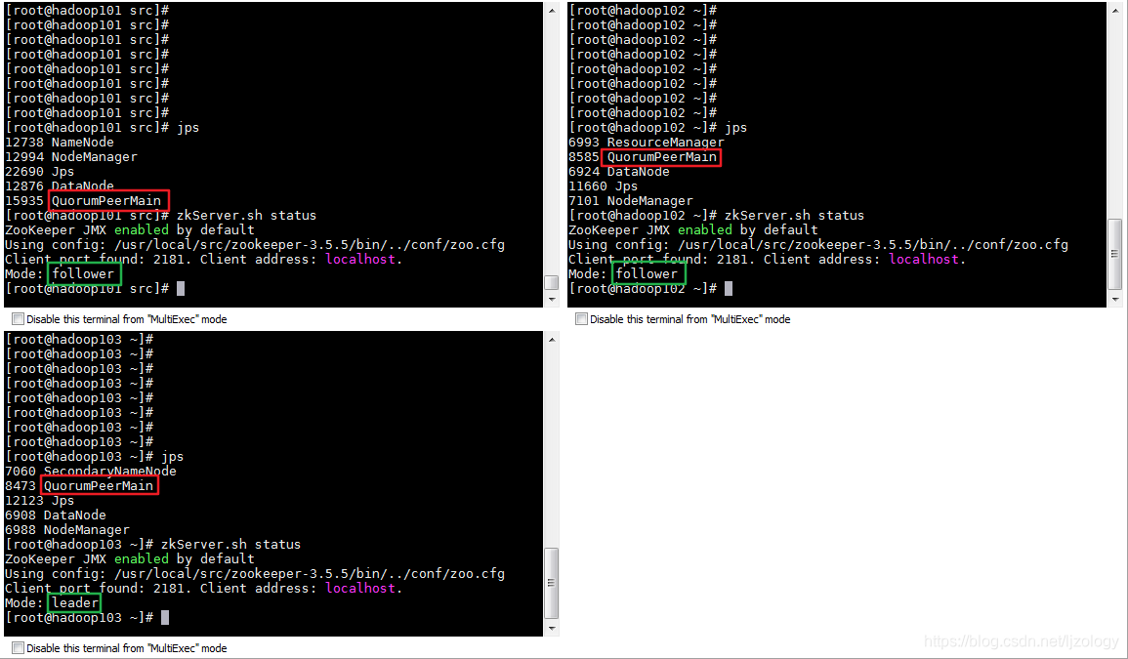The height and width of the screenshot is (659, 1128).
Task: Click the '6924 DataNode' line in hadoop102
Action: pyautogui.click(x=618, y=171)
